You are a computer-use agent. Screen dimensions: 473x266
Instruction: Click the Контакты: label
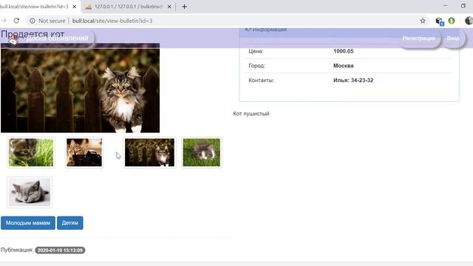(261, 81)
